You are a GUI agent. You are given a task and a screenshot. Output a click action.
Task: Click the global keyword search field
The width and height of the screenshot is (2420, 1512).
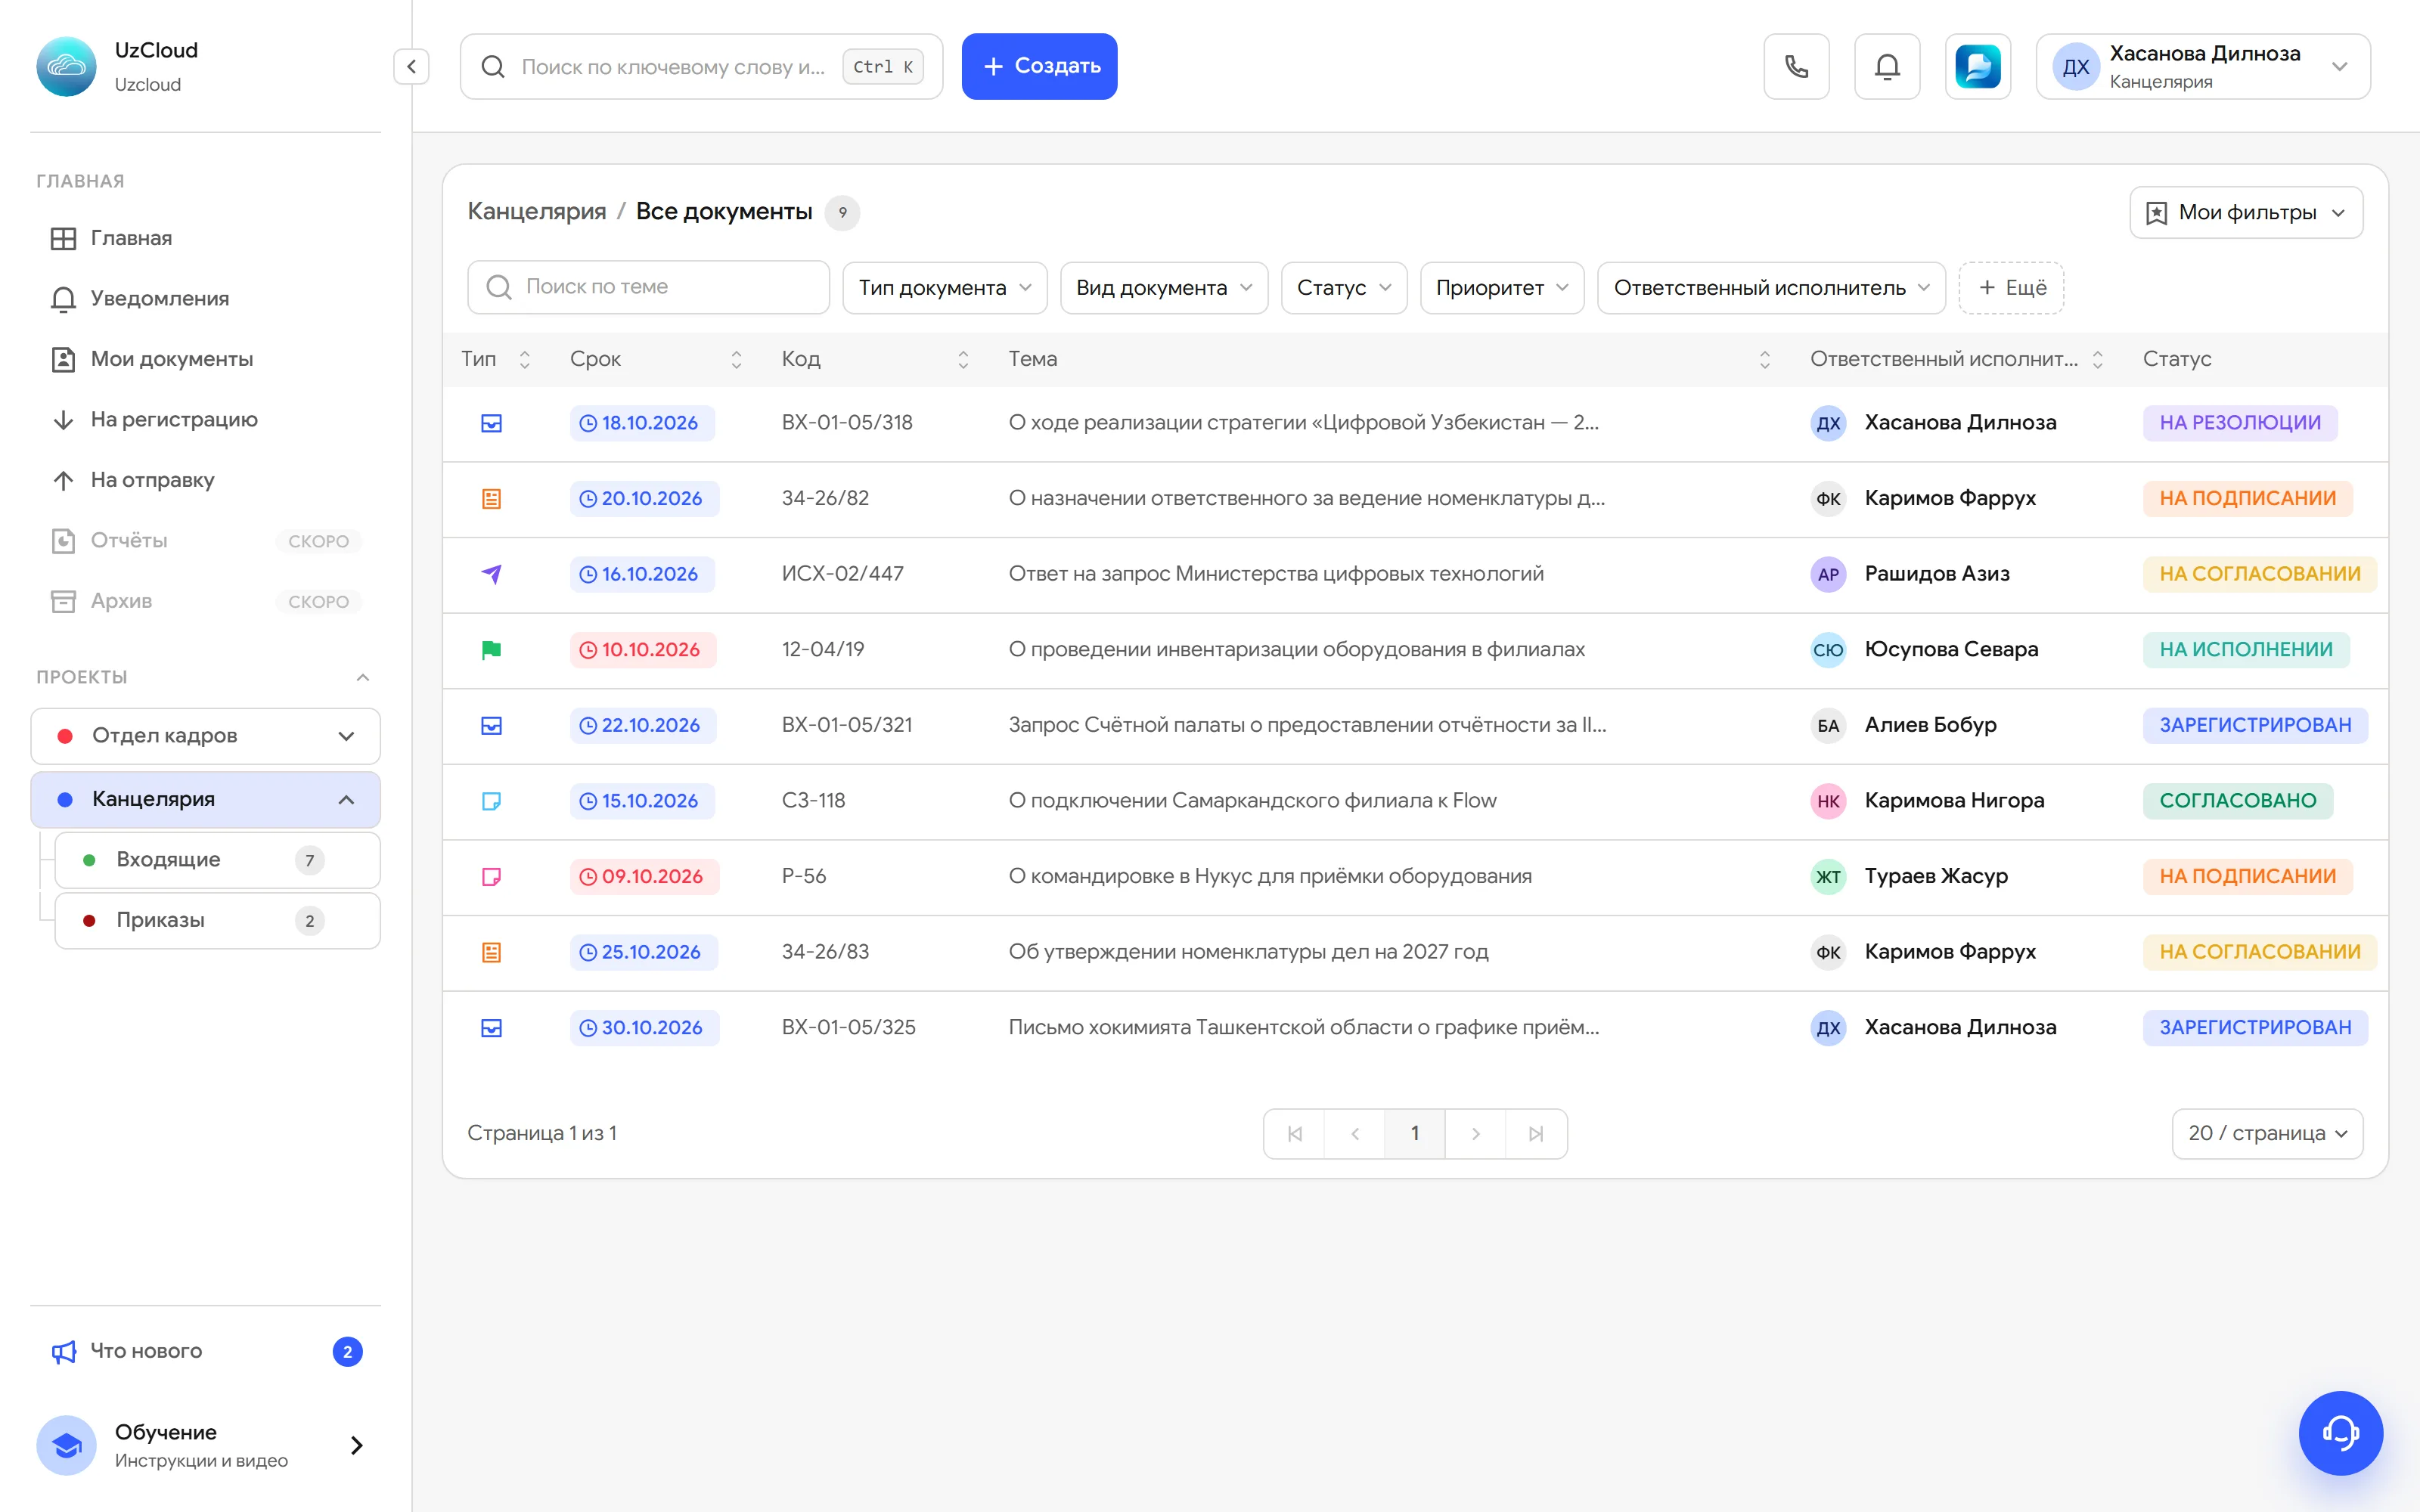[x=701, y=66]
